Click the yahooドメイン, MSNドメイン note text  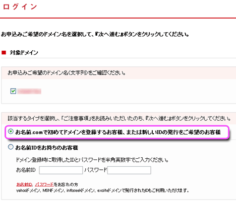pos(102,190)
